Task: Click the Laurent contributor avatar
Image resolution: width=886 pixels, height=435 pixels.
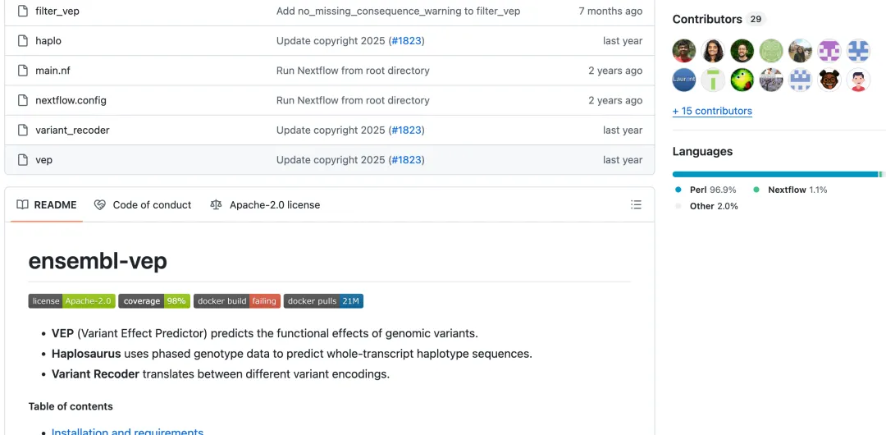Action: pos(684,80)
